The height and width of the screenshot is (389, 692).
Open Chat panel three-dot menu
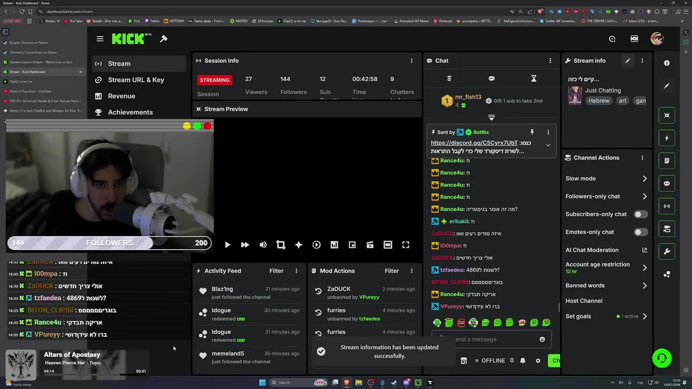point(550,61)
